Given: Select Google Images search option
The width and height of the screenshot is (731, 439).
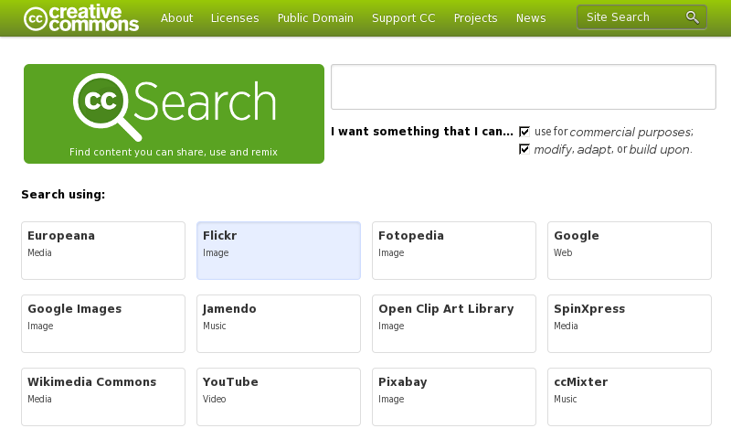Looking at the screenshot, I should (103, 324).
